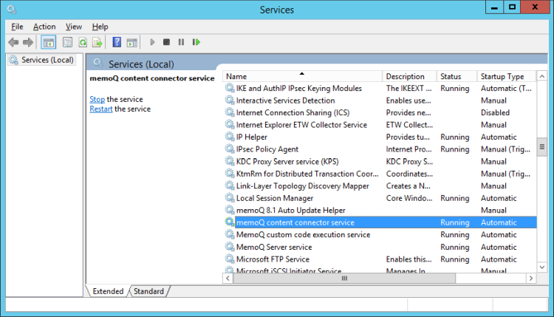Open the Help menu
Screen dimensions: 554x317
[x=100, y=27]
